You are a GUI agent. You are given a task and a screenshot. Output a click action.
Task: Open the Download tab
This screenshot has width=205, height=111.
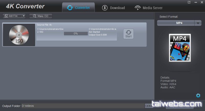(113, 8)
